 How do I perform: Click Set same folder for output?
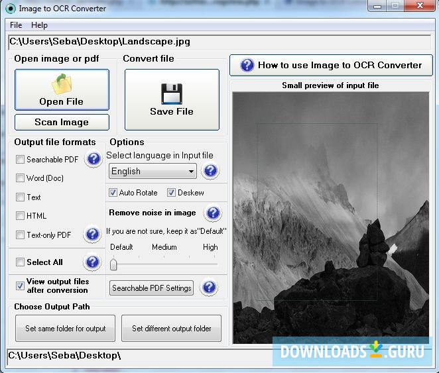coord(65,328)
